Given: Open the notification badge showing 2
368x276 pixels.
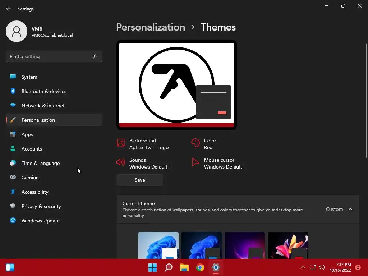Looking at the screenshot, I should coord(358,267).
